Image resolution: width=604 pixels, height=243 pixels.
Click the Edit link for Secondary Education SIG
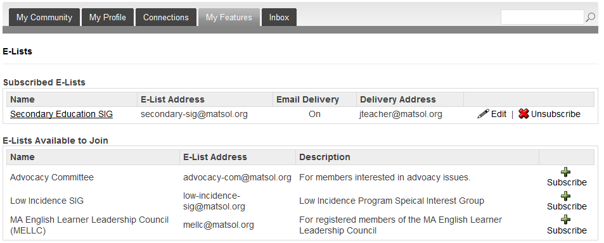498,114
